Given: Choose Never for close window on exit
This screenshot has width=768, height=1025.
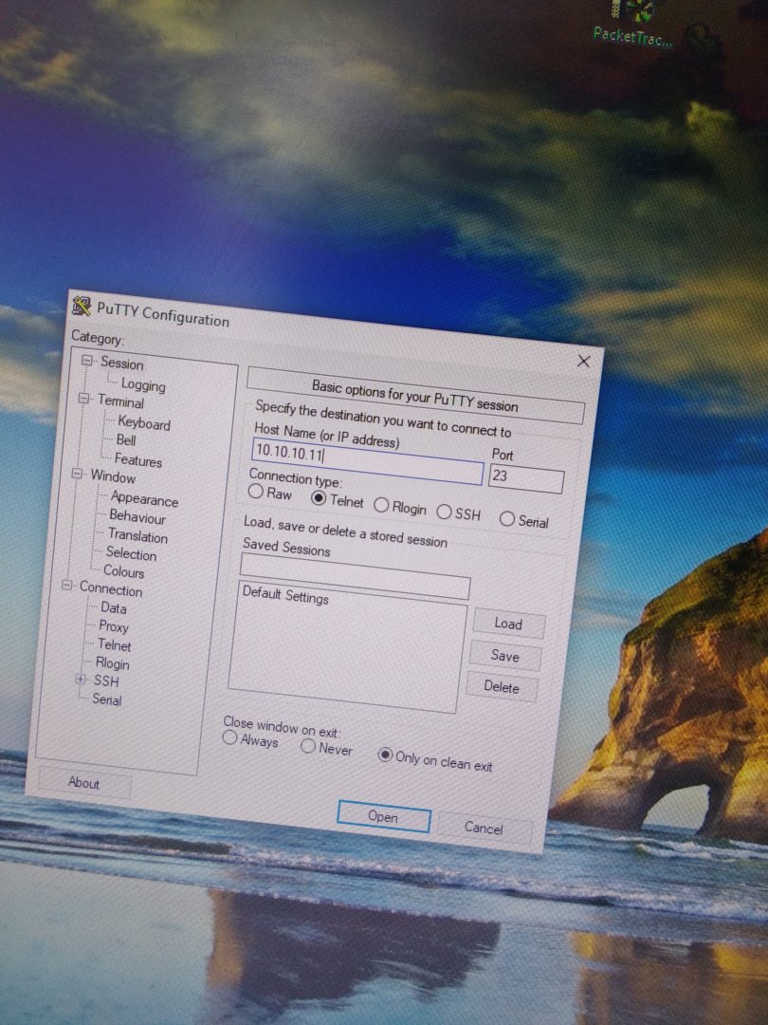Looking at the screenshot, I should click(x=307, y=746).
